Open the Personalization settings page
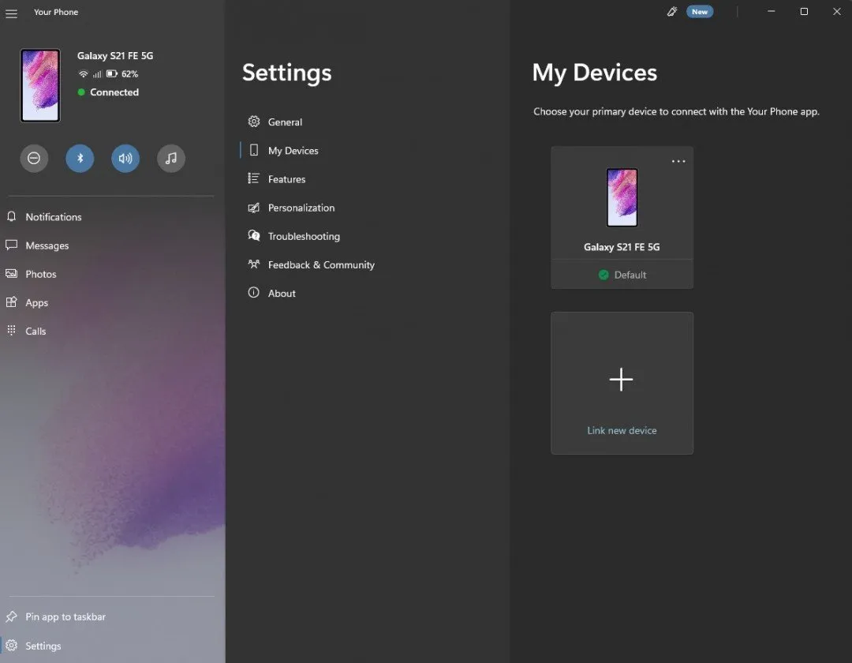Screen dimensions: 852x663 click(x=301, y=208)
